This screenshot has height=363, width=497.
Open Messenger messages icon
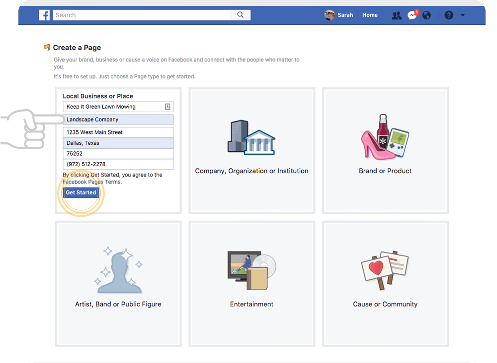[x=413, y=15]
